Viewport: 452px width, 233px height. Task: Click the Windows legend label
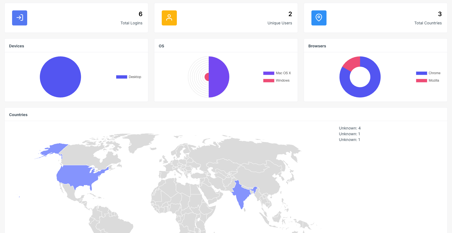pos(283,80)
